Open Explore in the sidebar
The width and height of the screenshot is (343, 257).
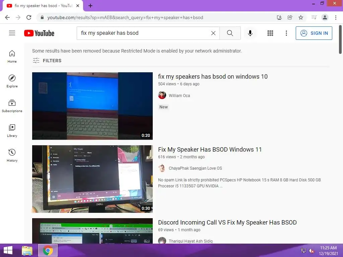(12, 81)
